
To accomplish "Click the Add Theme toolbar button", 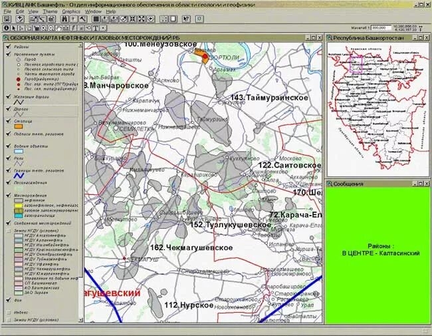I will (x=20, y=19).
